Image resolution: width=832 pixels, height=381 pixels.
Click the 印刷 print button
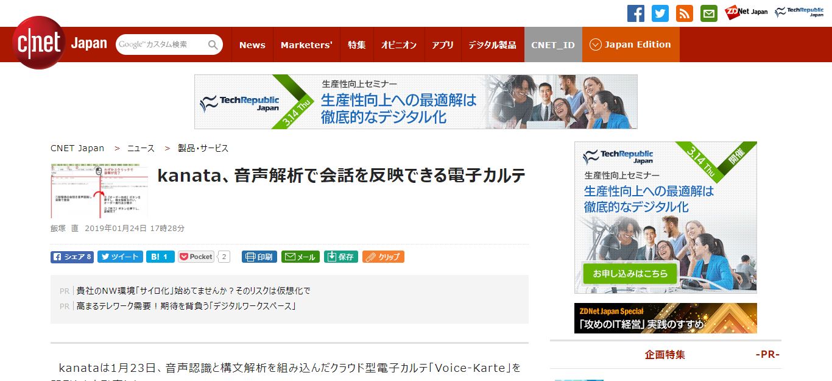tap(259, 257)
